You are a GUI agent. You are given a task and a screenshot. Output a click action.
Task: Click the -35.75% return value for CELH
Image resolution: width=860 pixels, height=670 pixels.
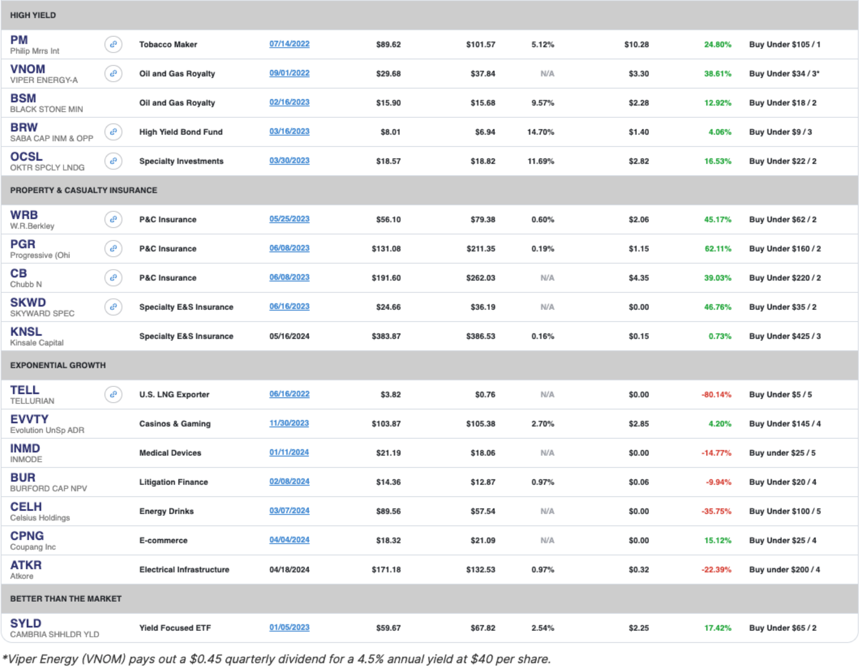pyautogui.click(x=716, y=511)
